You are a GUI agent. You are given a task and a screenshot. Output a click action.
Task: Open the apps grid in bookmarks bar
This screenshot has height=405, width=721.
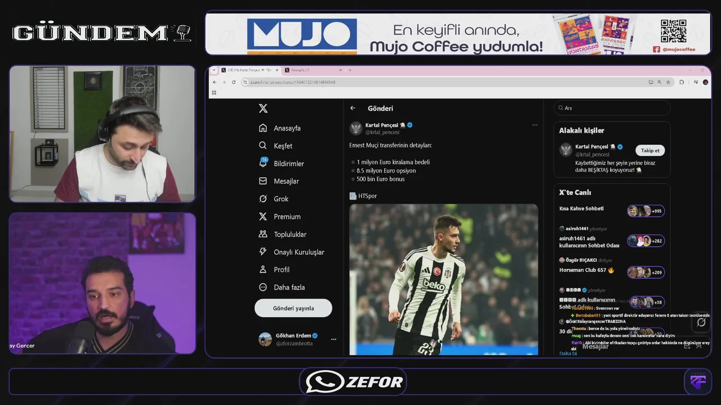click(x=214, y=92)
